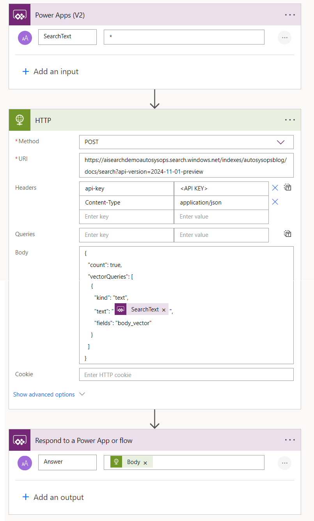The width and height of the screenshot is (314, 521).
Task: Click the SearchText value field with asterisk
Action: [x=184, y=37]
